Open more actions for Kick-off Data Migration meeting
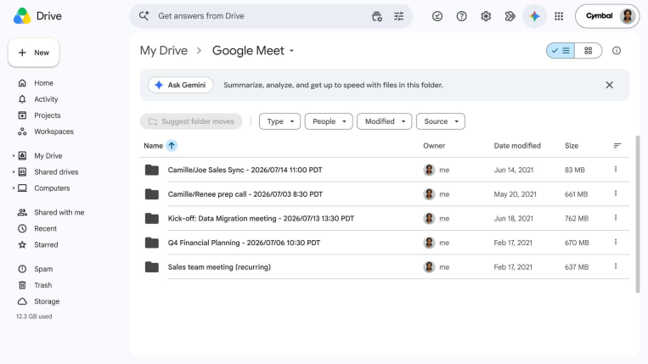Image resolution: width=648 pixels, height=364 pixels. tap(616, 218)
